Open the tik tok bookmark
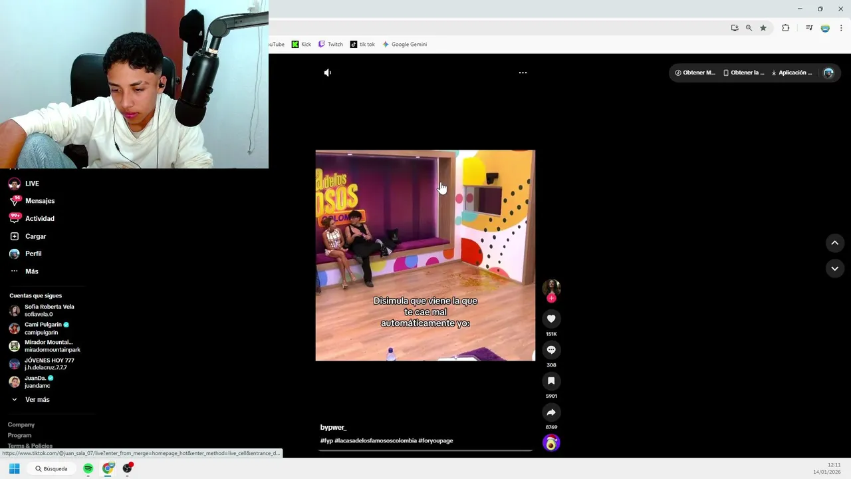This screenshot has height=479, width=851. click(x=362, y=45)
